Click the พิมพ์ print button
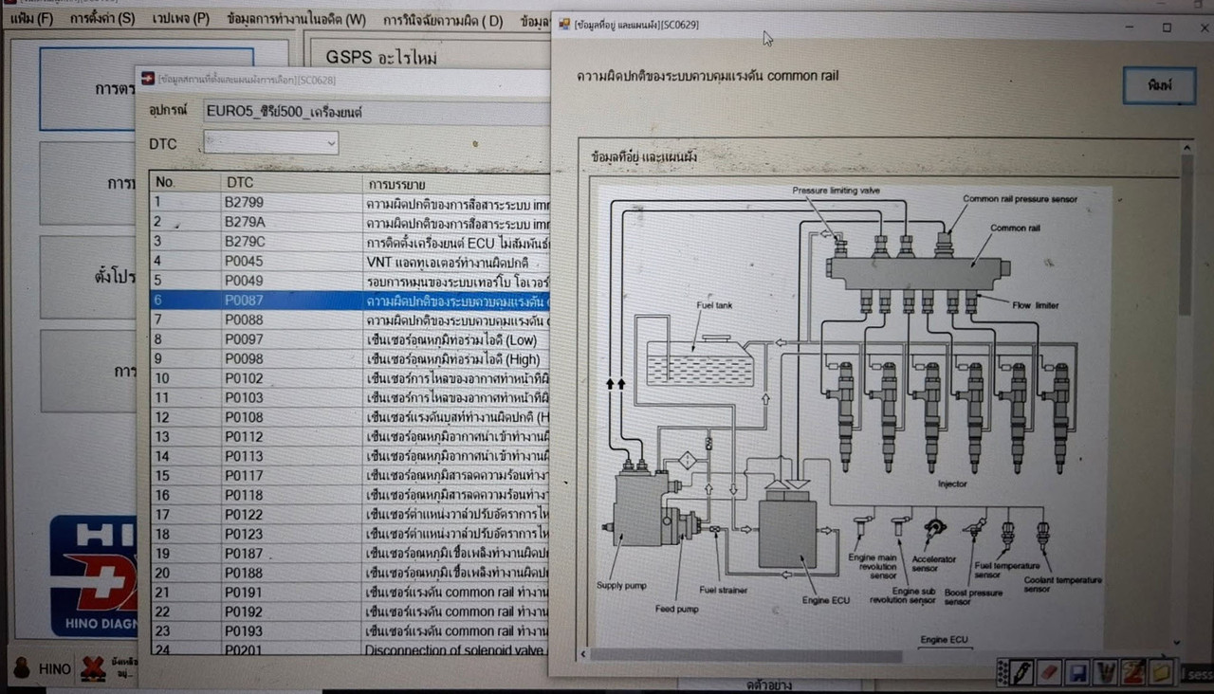This screenshot has height=694, width=1214. click(x=1159, y=85)
